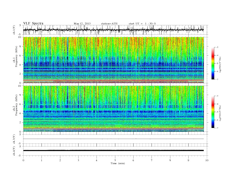Click the ch.1 spectrogram plot area
Image resolution: width=233 pixels, height=180 pixels.
(113, 60)
